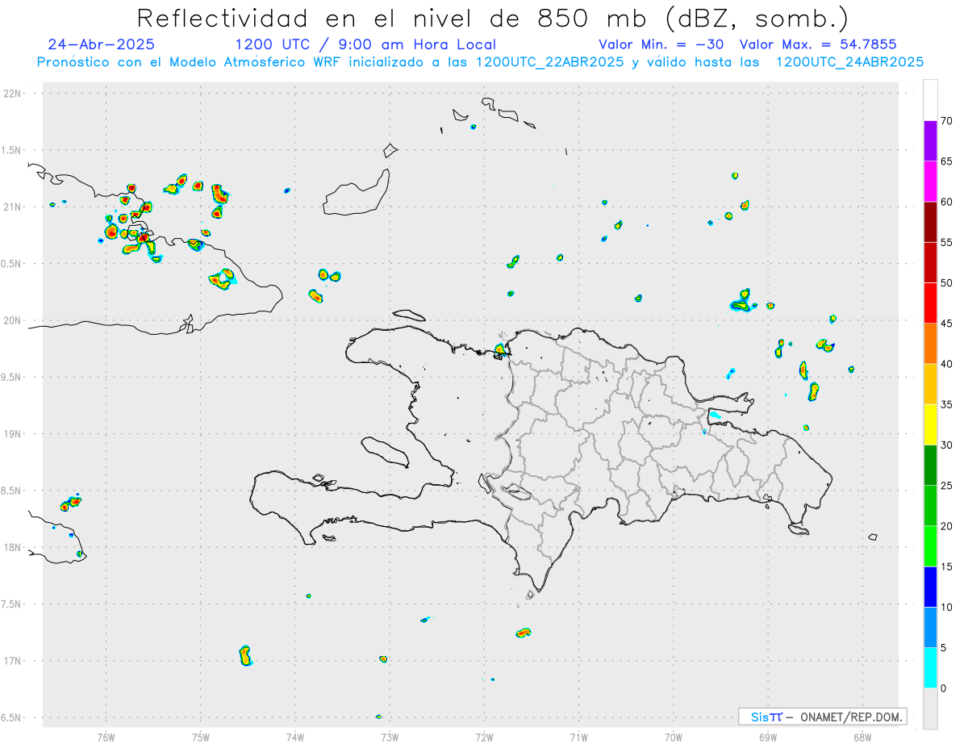The image size is (968, 748).
Task: Click the legend tick label '50'
Action: 946,283
